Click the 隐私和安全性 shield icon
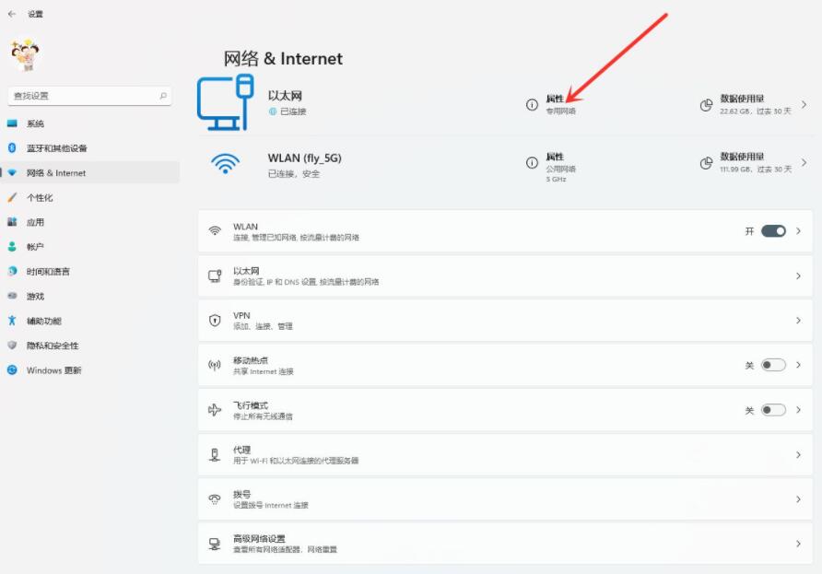The width and height of the screenshot is (822, 574). point(12,345)
